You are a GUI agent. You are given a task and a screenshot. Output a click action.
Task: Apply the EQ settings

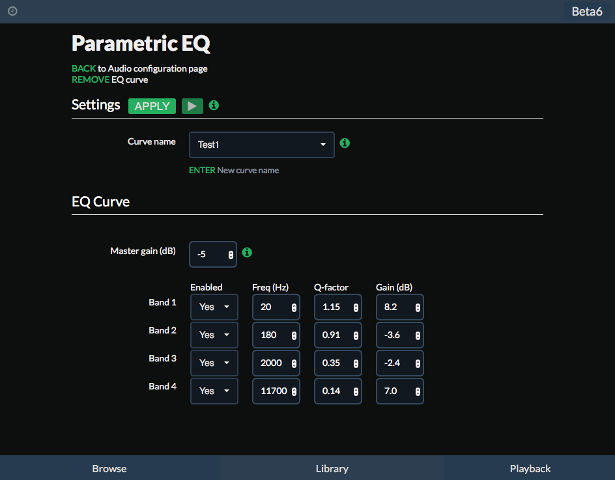tap(152, 106)
